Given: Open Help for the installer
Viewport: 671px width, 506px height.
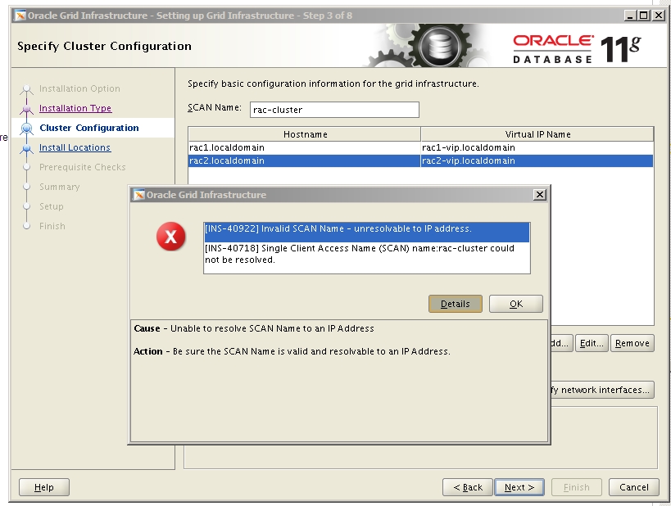Looking at the screenshot, I should (x=44, y=487).
